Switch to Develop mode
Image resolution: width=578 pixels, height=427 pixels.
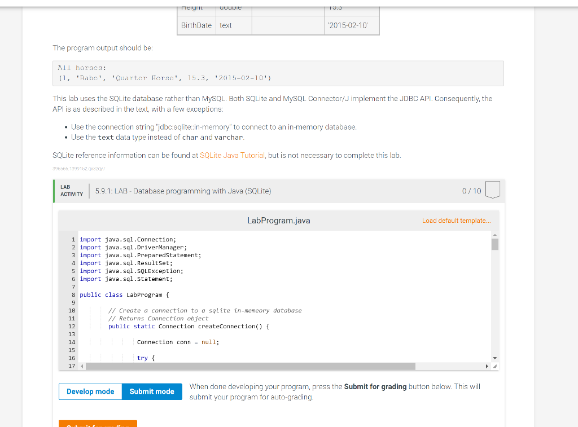coord(90,391)
